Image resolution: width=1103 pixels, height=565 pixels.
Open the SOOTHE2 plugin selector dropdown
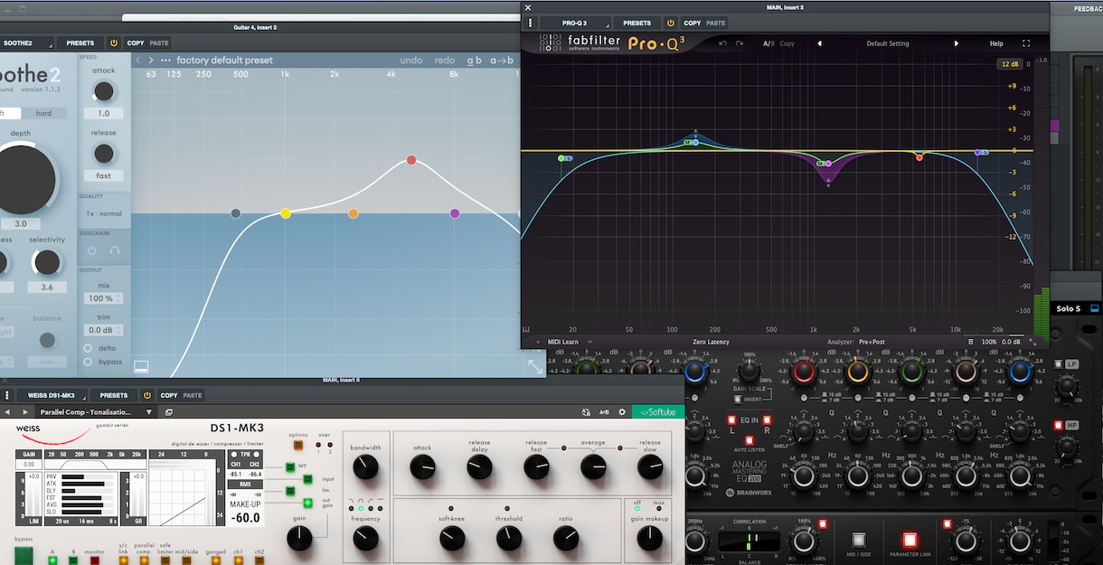click(x=28, y=42)
